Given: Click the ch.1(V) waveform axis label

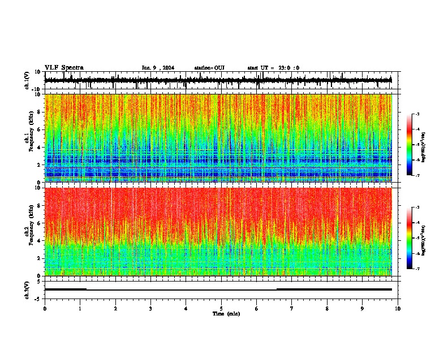Looking at the screenshot, I should tap(27, 80).
